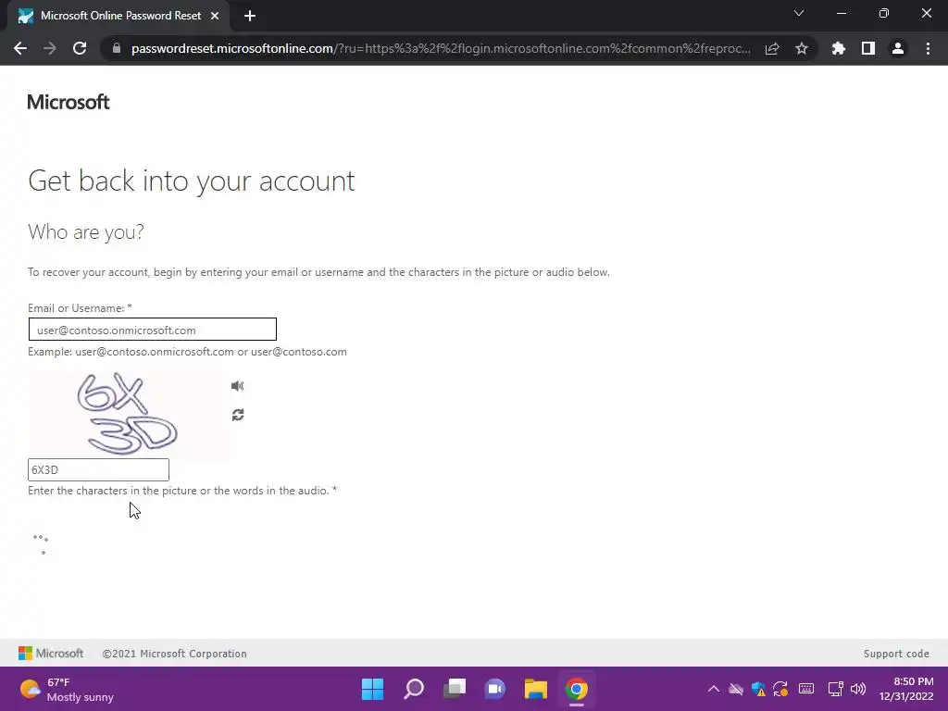Click the sync update tray icon

[780, 689]
